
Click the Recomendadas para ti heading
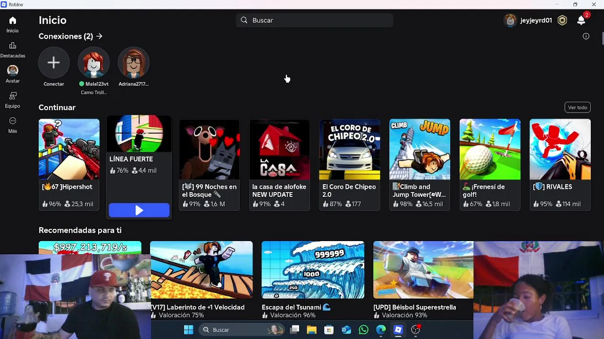[x=80, y=230]
